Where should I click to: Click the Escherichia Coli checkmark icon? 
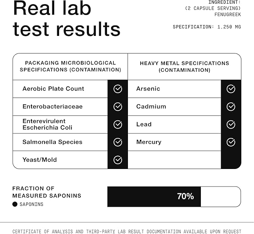(118, 124)
